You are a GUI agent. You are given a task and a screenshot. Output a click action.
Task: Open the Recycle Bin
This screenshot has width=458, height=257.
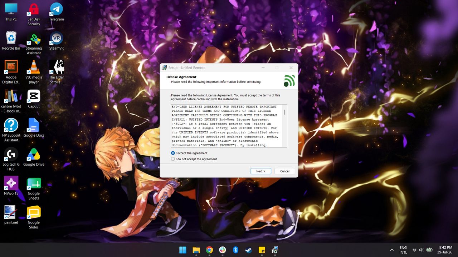tap(11, 41)
